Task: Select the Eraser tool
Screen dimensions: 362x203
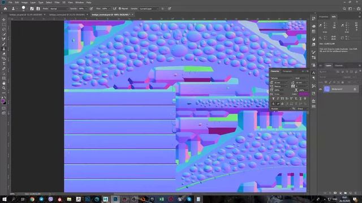Action: (x=4, y=54)
